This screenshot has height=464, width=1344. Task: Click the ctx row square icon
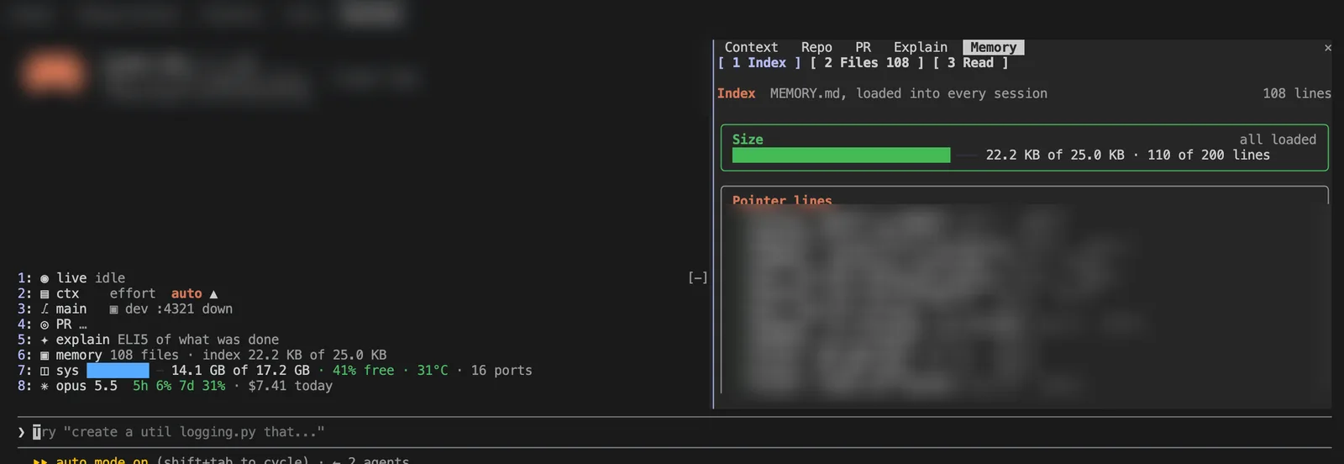click(x=45, y=294)
